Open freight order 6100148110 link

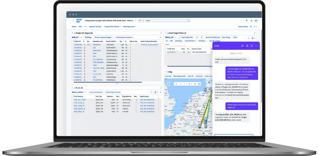click(x=172, y=52)
